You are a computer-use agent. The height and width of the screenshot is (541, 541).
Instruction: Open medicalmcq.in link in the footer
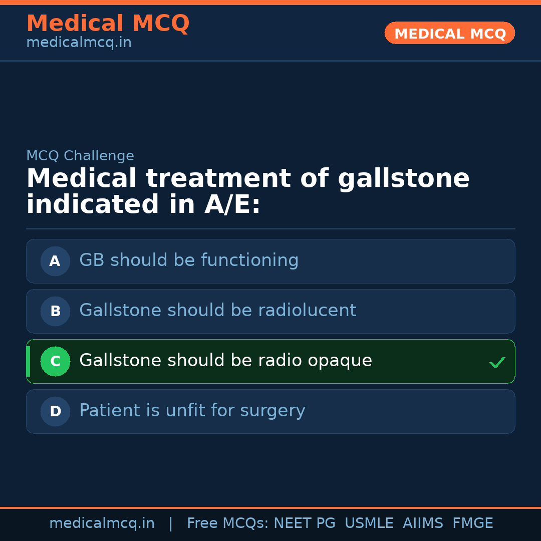(102, 523)
